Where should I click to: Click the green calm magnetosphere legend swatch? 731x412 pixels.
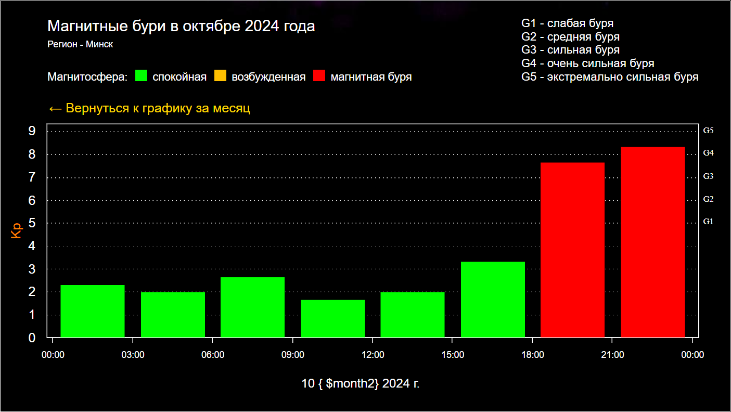(x=142, y=76)
